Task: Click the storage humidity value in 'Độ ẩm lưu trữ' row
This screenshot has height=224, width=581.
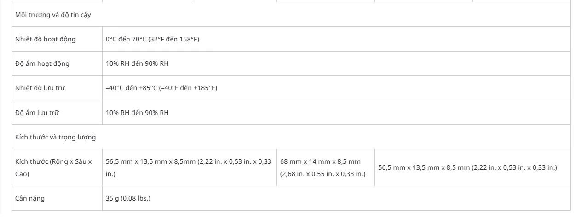Action: 137,113
